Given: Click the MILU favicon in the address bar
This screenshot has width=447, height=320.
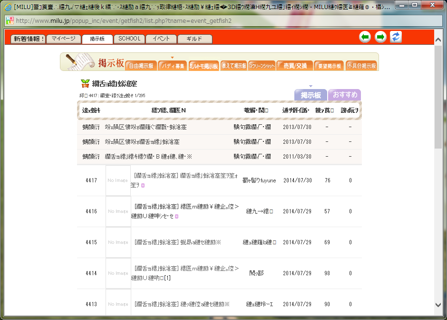Looking at the screenshot, I should coord(10,21).
